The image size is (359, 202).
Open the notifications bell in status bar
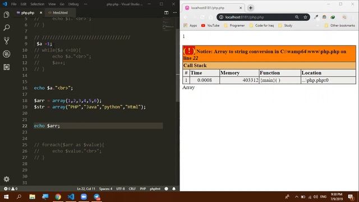[174, 189]
